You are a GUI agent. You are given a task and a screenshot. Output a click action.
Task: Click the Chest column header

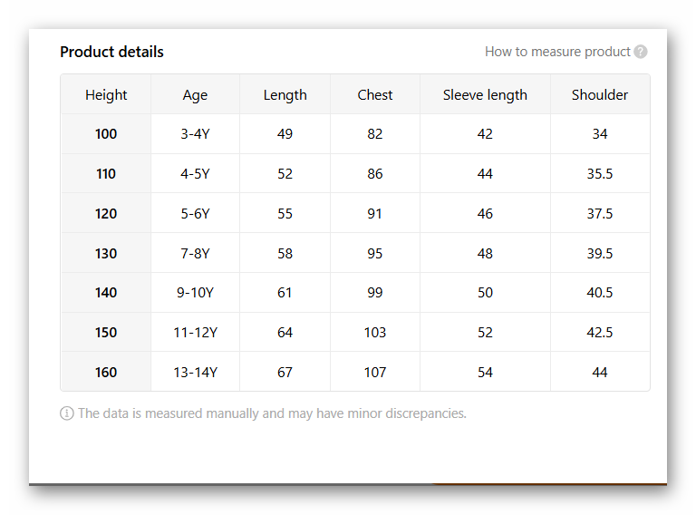pyautogui.click(x=375, y=95)
